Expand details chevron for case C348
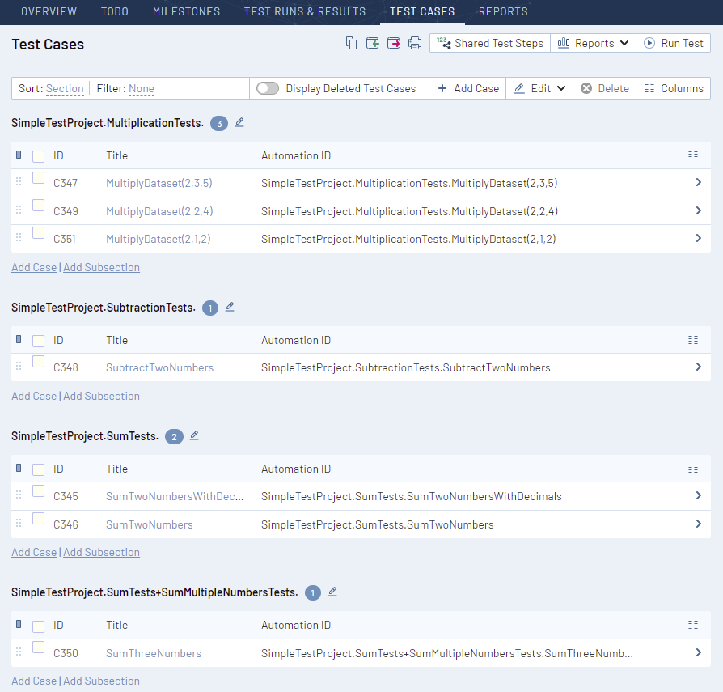The height and width of the screenshot is (692, 723). (x=699, y=367)
